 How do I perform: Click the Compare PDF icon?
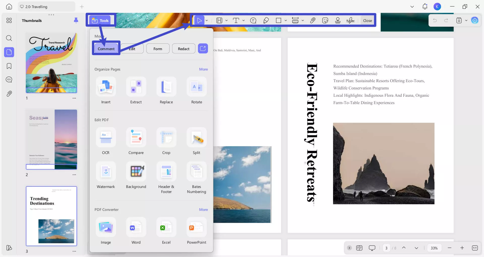(x=136, y=138)
